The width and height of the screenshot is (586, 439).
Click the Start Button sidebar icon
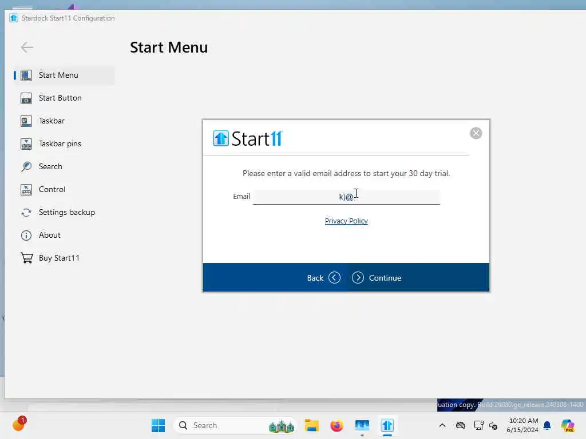pos(26,98)
